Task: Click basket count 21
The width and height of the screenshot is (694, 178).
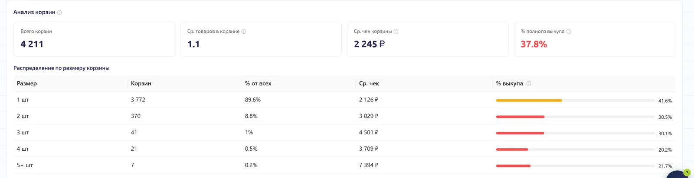Action: point(134,149)
